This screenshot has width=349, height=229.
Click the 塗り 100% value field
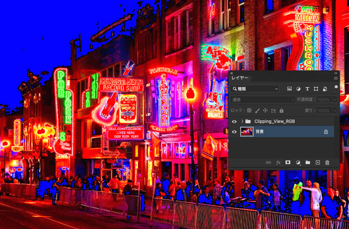coord(324,110)
